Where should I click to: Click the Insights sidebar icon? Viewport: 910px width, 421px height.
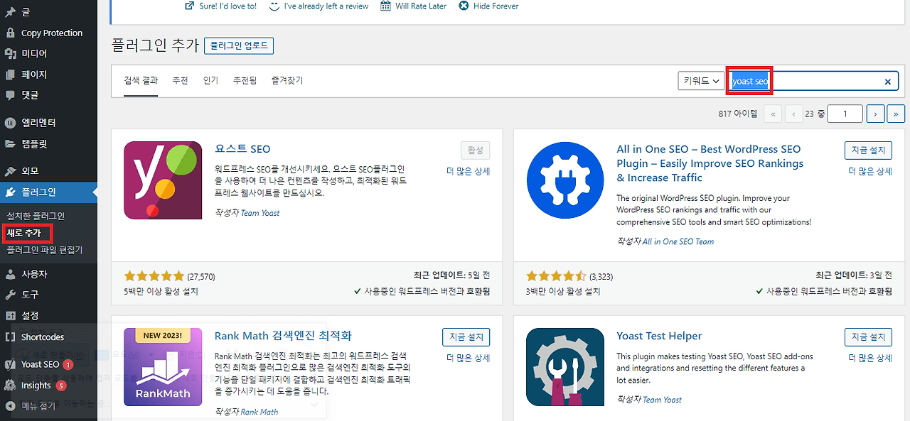pos(10,386)
